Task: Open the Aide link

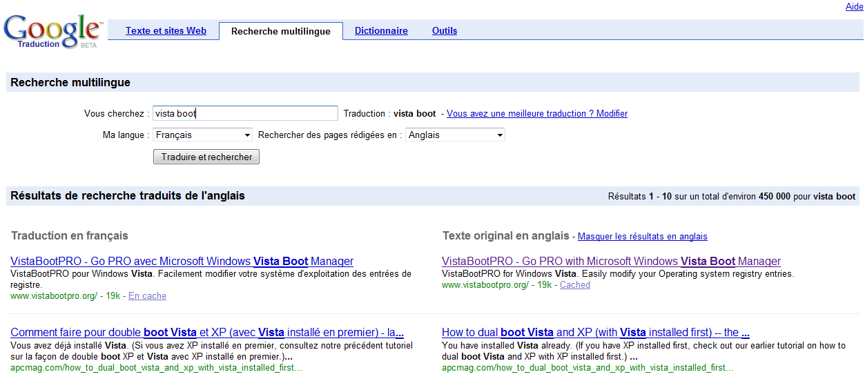Action: pos(854,6)
